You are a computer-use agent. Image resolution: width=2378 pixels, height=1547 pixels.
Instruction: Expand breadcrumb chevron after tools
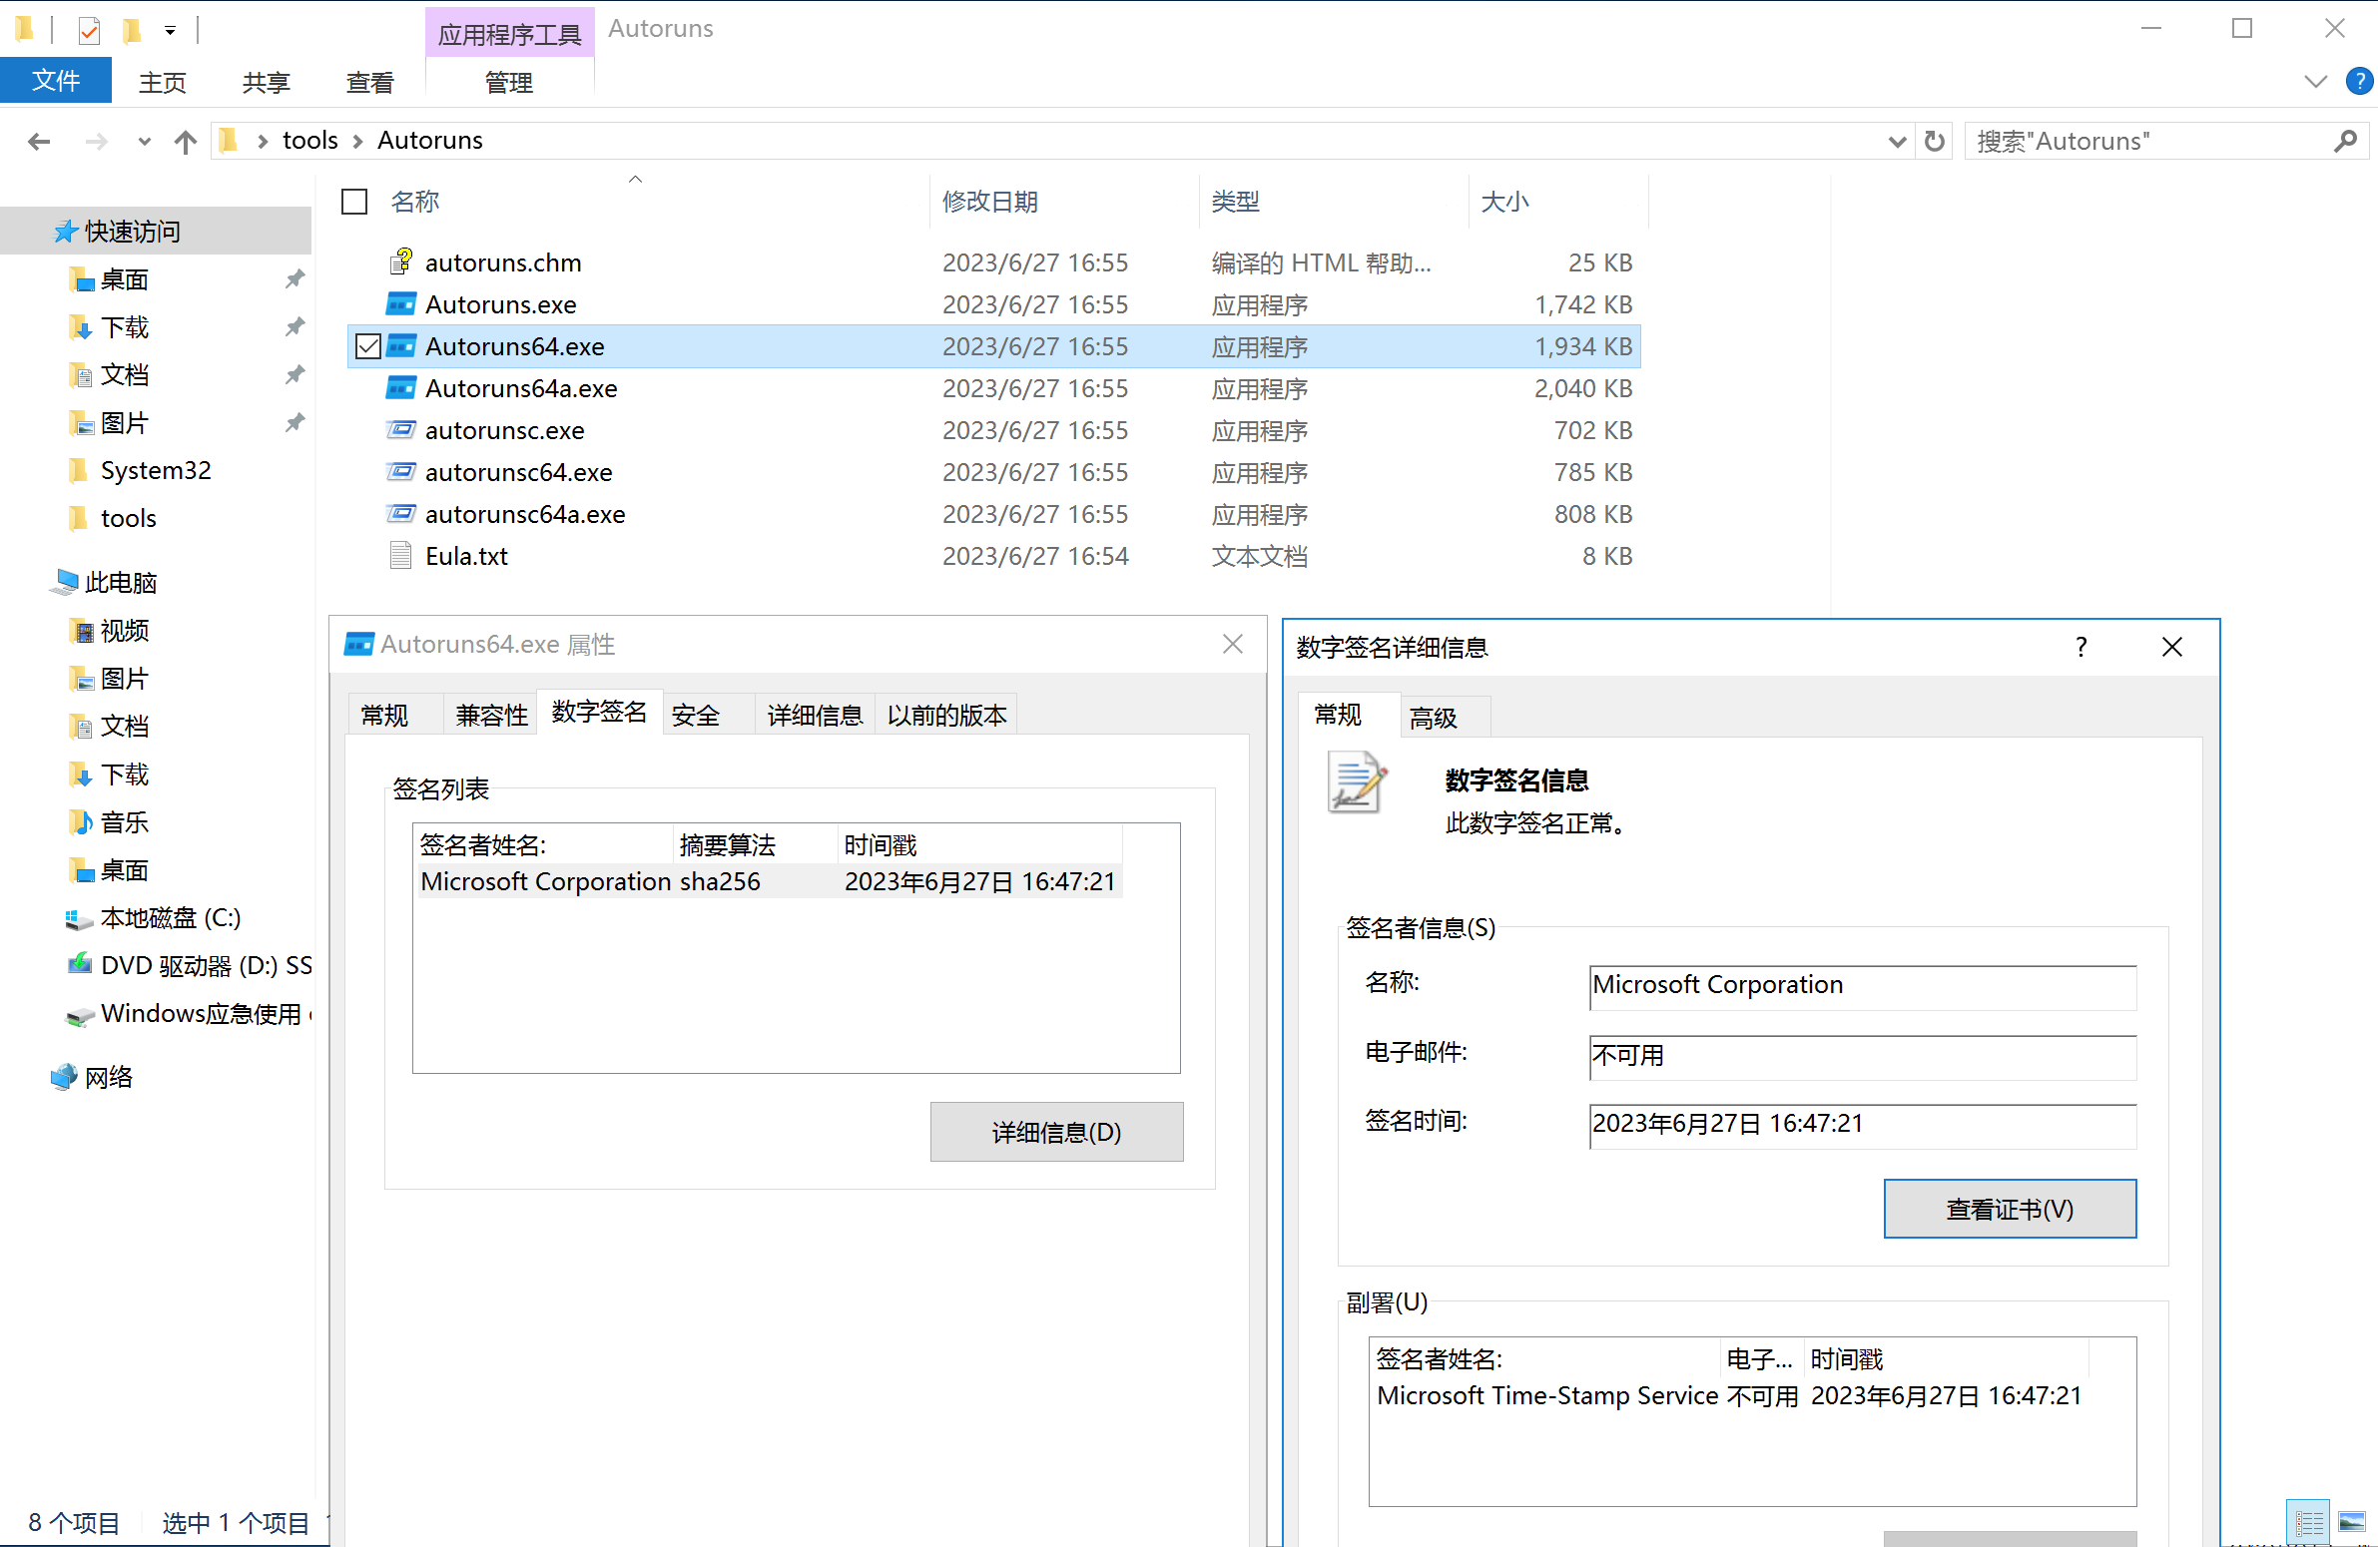[x=357, y=141]
